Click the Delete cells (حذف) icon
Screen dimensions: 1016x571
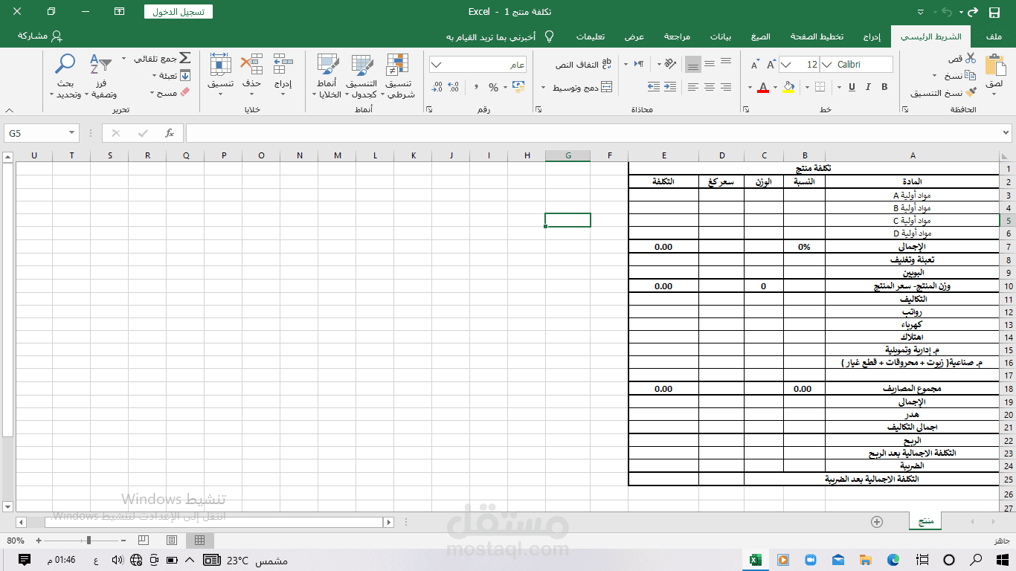point(252,64)
